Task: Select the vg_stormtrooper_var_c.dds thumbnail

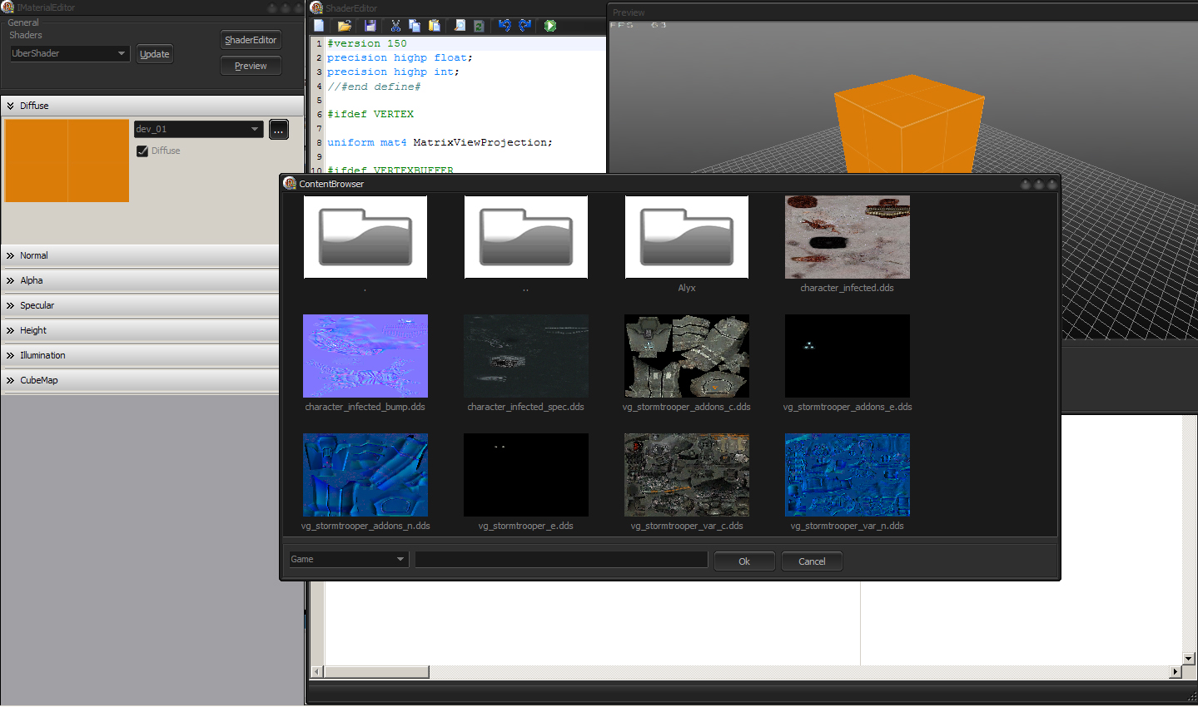Action: tap(687, 475)
